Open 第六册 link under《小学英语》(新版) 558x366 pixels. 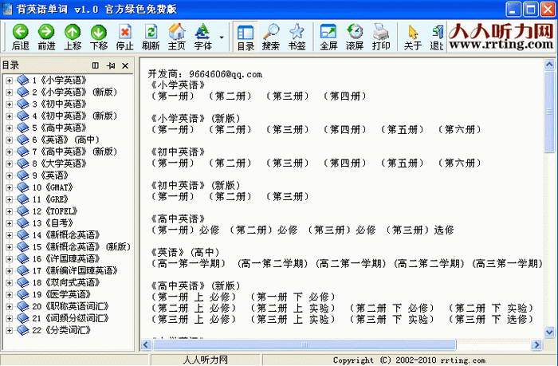coord(460,130)
